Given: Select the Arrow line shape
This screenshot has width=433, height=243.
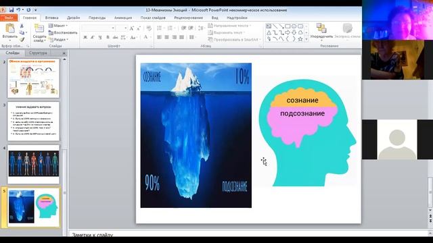Looking at the screenshot, I should pyautogui.click(x=281, y=26).
